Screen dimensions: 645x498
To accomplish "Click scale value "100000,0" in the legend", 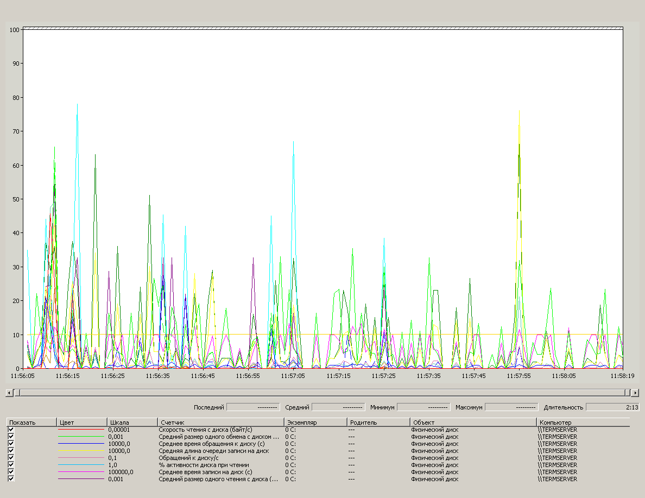I will click(x=121, y=471).
